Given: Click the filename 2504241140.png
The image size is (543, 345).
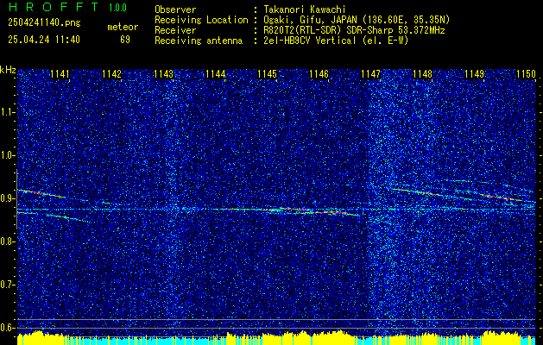Looking at the screenshot, I should [44, 23].
